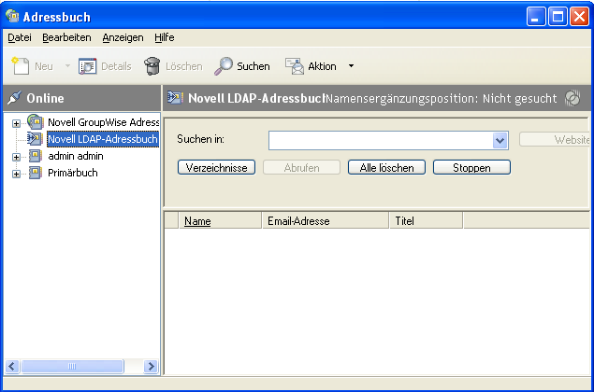
Task: Click the tree scrollbar left arrow
Action: pyautogui.click(x=12, y=366)
